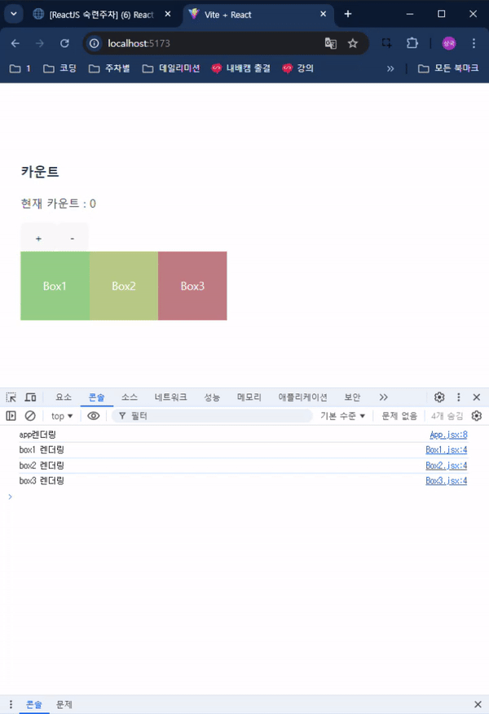Open the 데일리미션 bookmark folder

(x=171, y=68)
